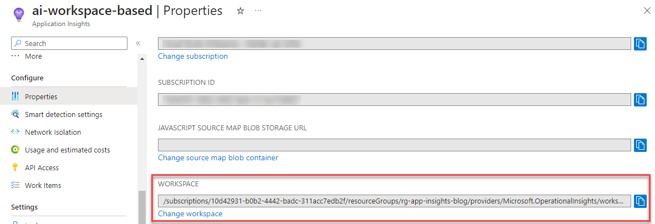The width and height of the screenshot is (655, 224).
Task: Click the Work Items checklist icon
Action: [16, 185]
